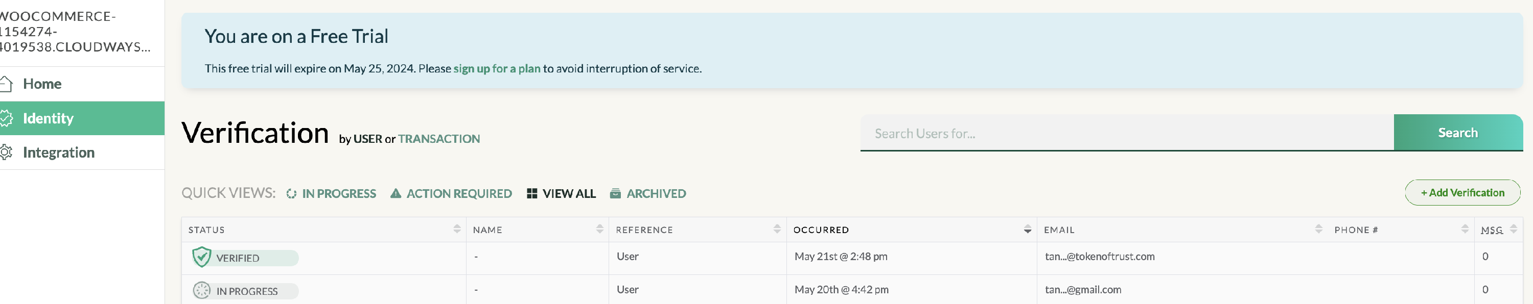Focus the Search Users input field

coord(1126,134)
